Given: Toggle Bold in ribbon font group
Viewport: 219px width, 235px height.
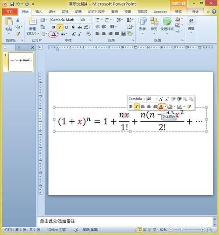Looking at the screenshot, I should [x=53, y=27].
